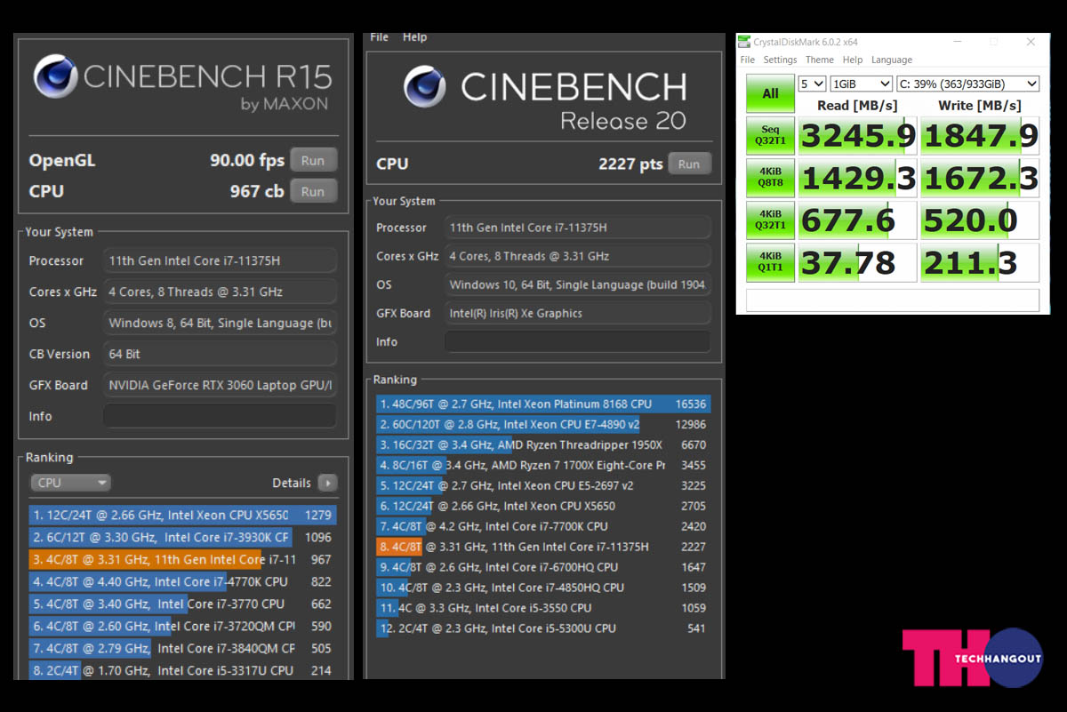
Task: Open Help menu in CrystalDiskMark
Action: [852, 60]
